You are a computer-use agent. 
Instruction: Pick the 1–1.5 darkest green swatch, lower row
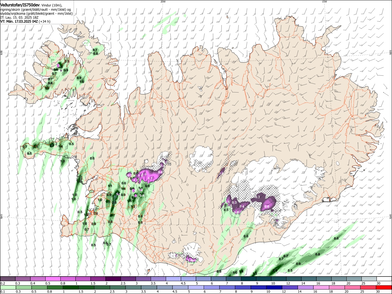pos(70,287)
